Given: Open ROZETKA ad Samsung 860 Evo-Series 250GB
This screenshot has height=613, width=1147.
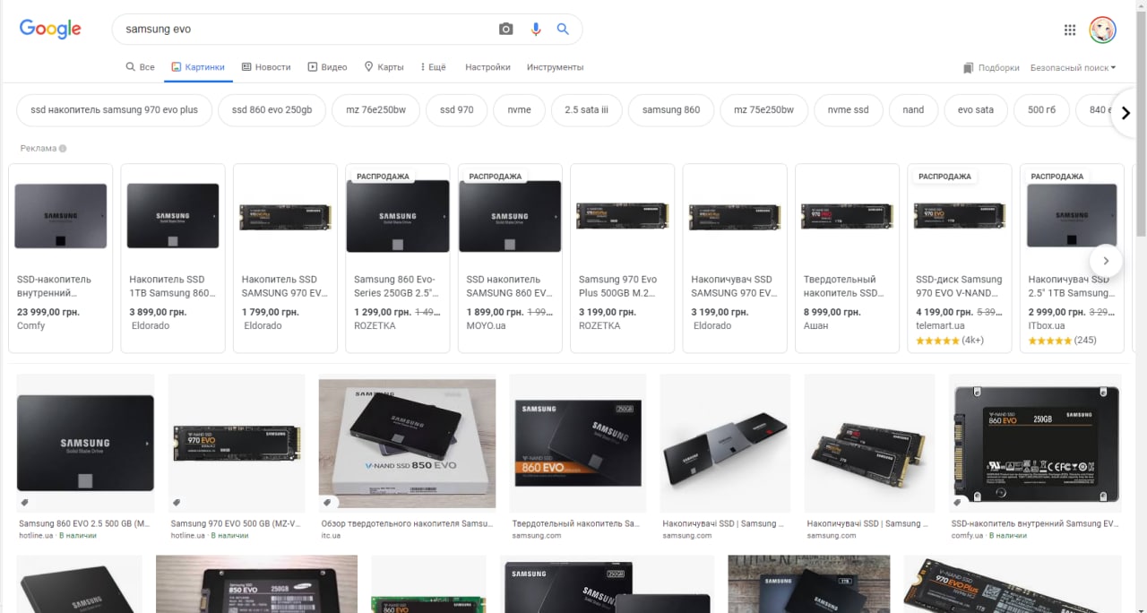Looking at the screenshot, I should click(398, 258).
